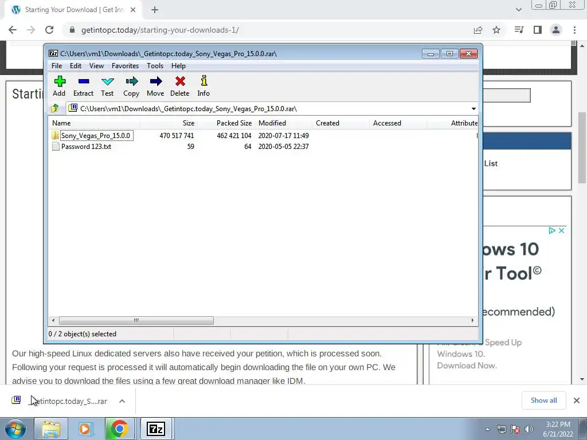Open Chrome tab search dropdown
The image size is (587, 440).
pos(518,10)
